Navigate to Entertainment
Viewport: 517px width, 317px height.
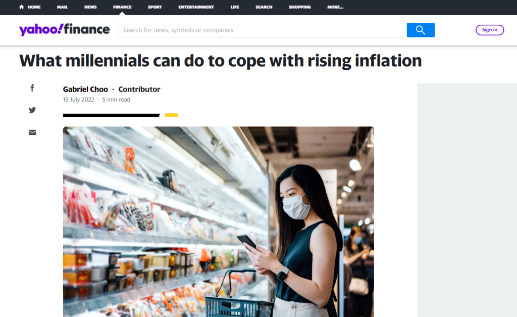pyautogui.click(x=196, y=7)
